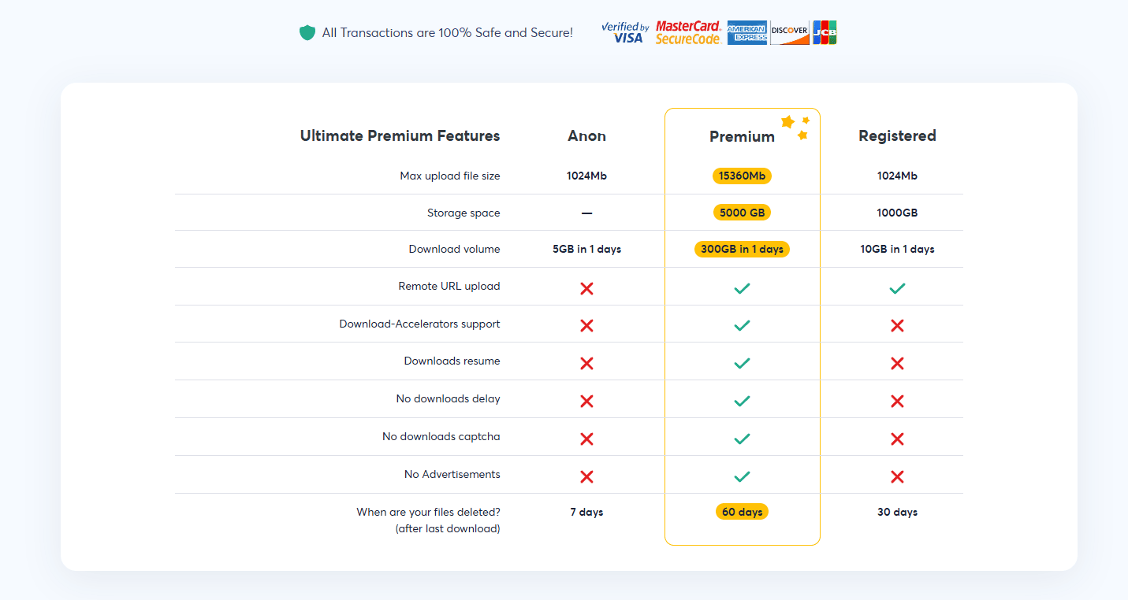Select the Anon column heading

586,136
